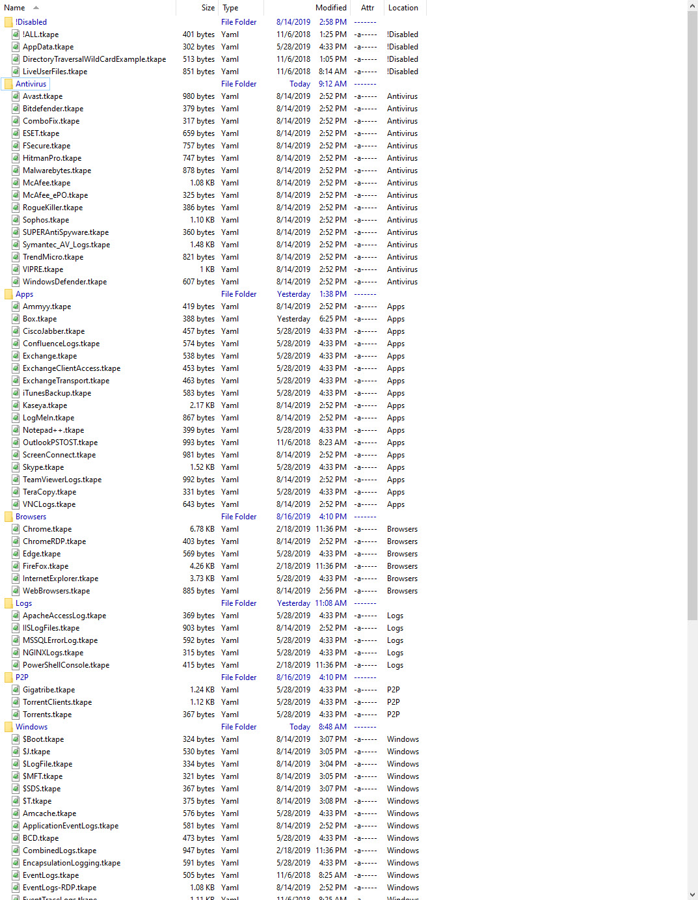Select Symantec_AV_Logs.tkape
Image resolution: width=698 pixels, height=900 pixels.
click(x=66, y=245)
